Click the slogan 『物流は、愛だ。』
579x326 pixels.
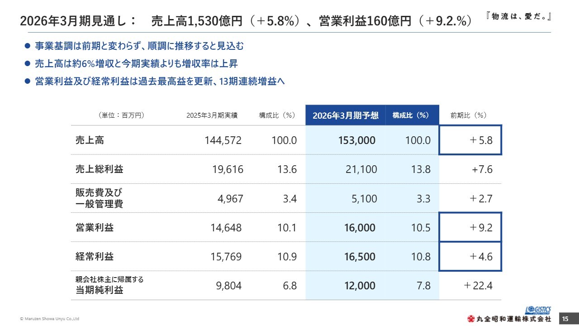519,17
